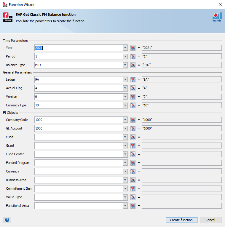
Task: Click cell picker icon for Commitment Item
Action: click(x=133, y=188)
